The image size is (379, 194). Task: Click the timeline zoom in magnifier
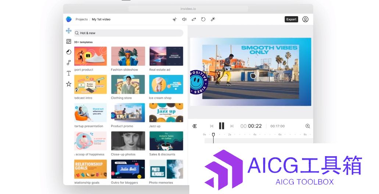pyautogui.click(x=308, y=126)
